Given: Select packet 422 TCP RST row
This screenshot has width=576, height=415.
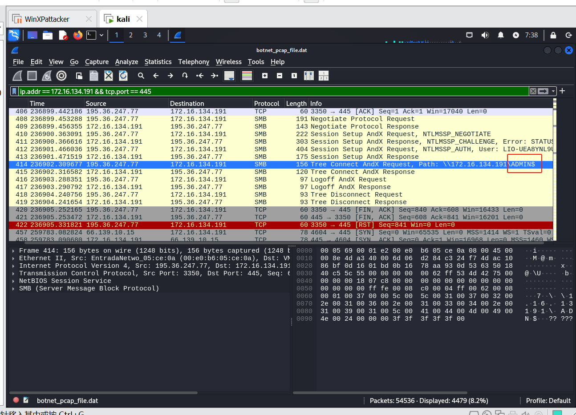Looking at the screenshot, I should click(281, 225).
